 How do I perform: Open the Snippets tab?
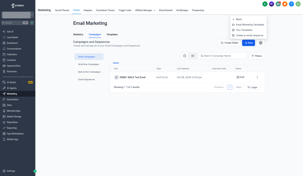88,10
